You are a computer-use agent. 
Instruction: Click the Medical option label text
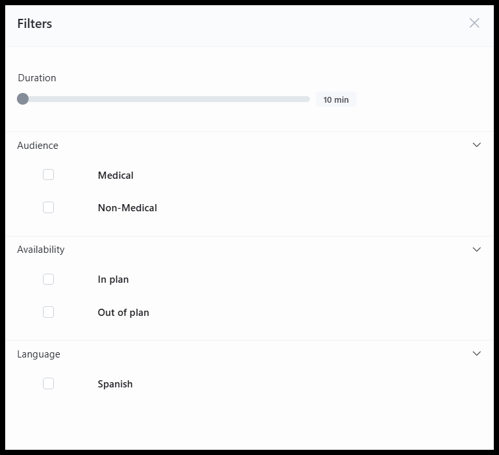point(116,175)
